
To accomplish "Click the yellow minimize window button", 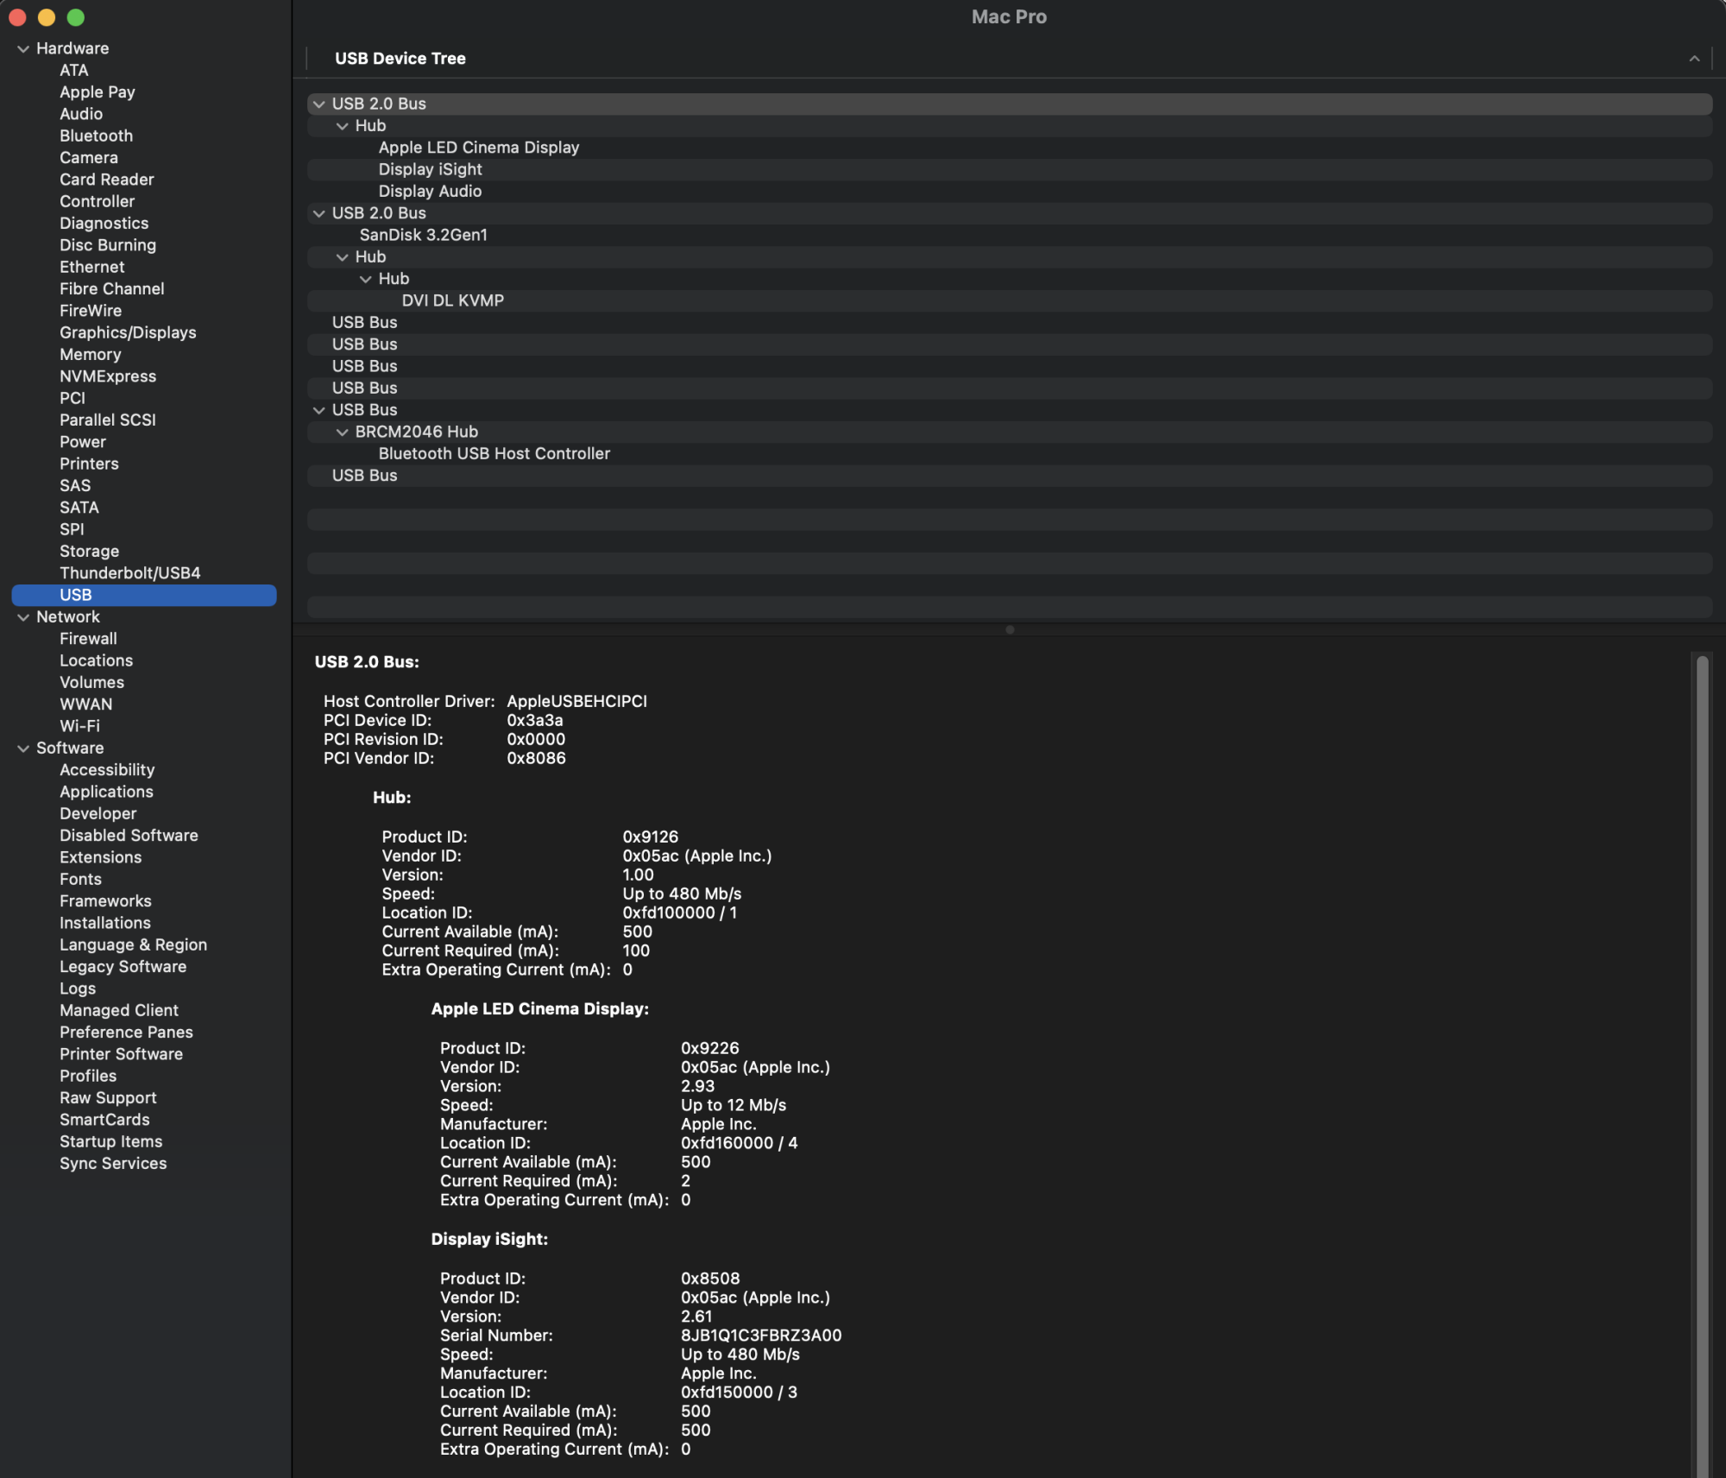I will 47,17.
